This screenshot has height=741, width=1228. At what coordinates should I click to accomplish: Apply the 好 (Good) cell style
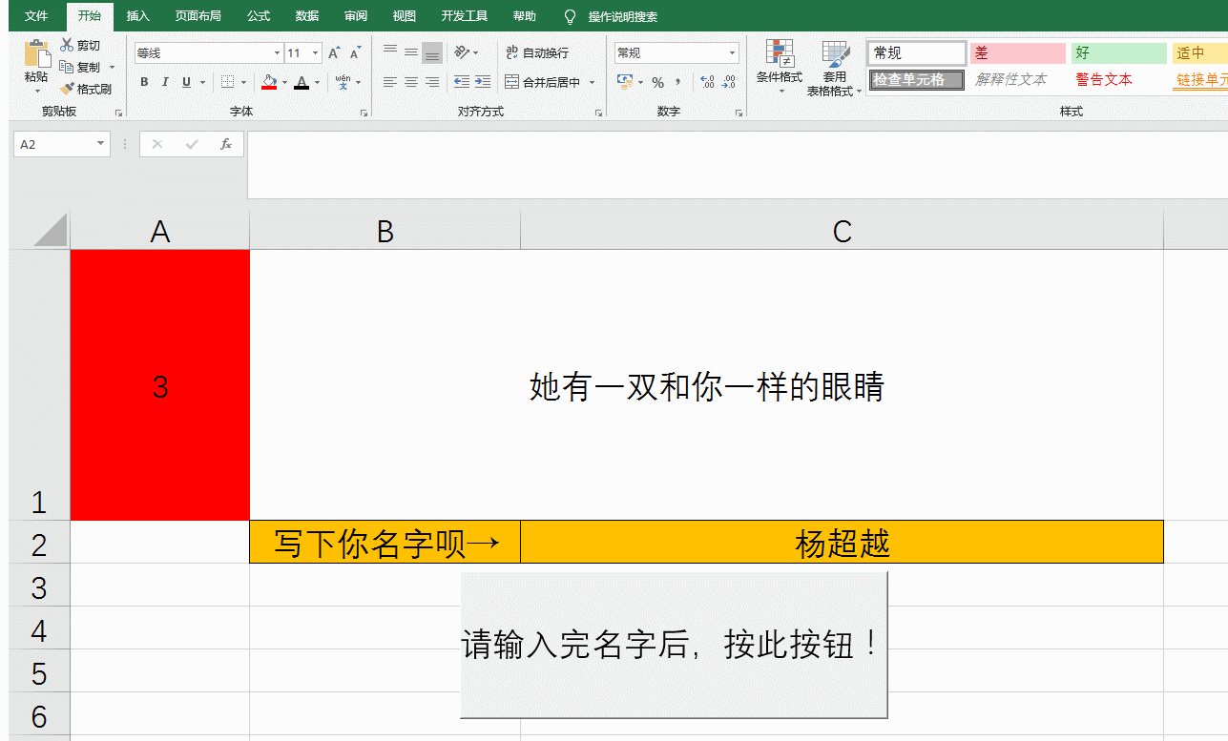pos(1118,53)
